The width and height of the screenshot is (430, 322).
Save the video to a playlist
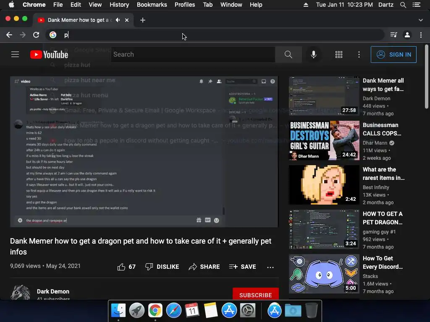243,267
